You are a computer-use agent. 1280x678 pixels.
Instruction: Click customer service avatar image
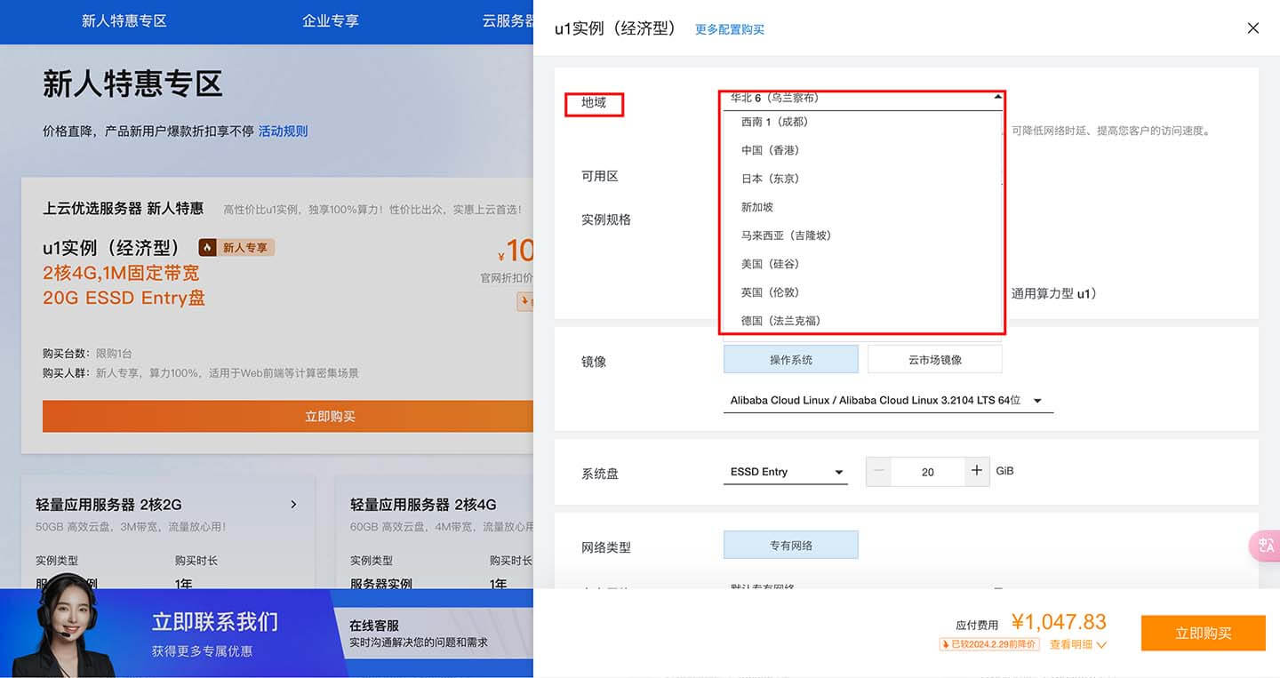pos(65,624)
